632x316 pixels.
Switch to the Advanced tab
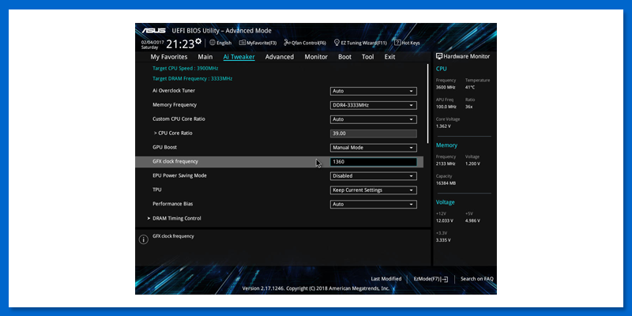(279, 57)
